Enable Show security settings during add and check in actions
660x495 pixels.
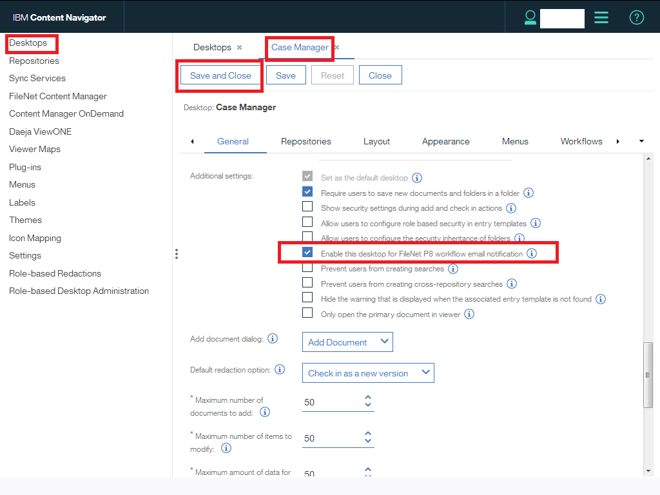click(x=307, y=206)
